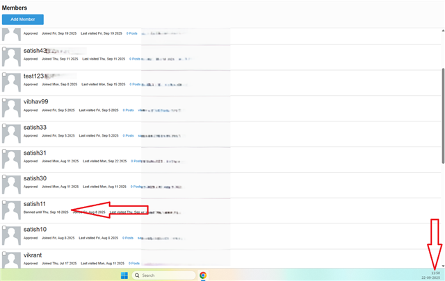Open Chrome from the taskbar

coord(203,275)
